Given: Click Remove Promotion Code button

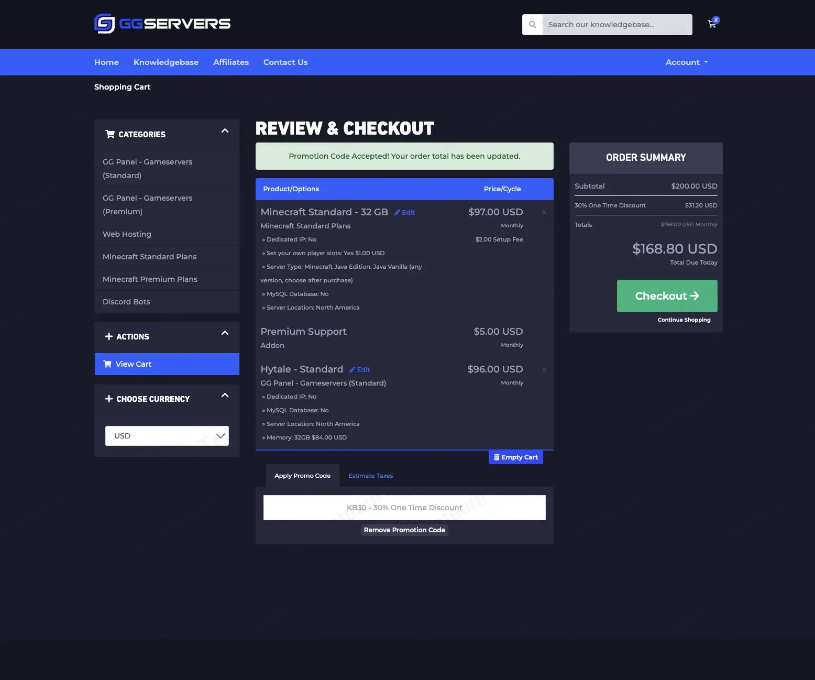Looking at the screenshot, I should (404, 530).
